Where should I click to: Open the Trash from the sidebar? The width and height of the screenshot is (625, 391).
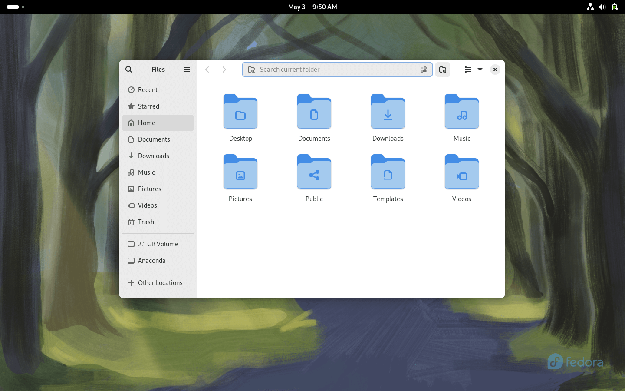point(145,222)
